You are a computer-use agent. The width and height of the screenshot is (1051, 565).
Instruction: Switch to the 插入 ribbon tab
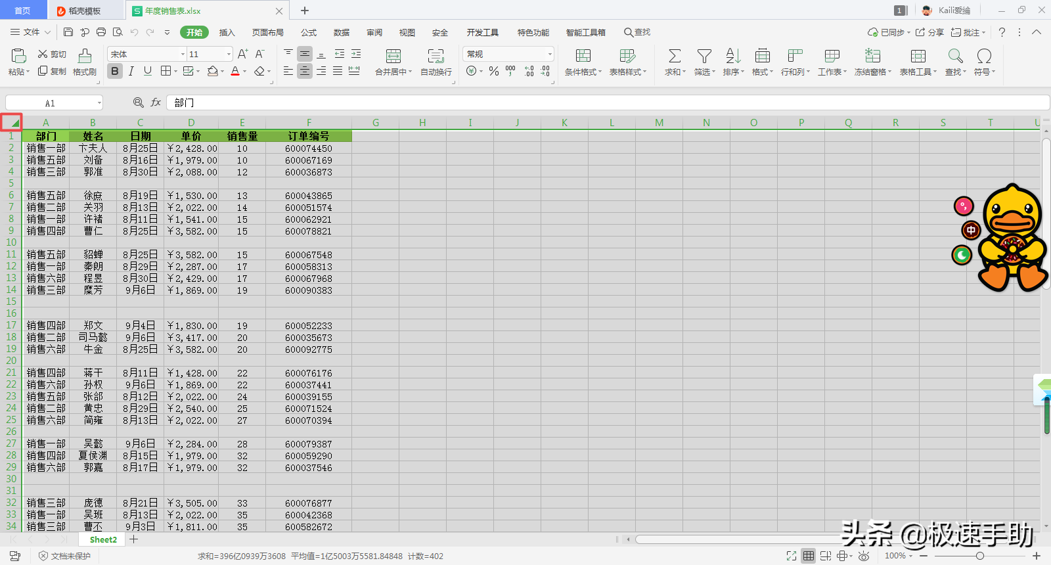pyautogui.click(x=227, y=32)
